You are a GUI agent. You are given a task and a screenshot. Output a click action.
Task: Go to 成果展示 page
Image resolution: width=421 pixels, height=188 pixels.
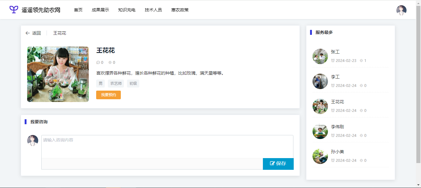pos(100,10)
